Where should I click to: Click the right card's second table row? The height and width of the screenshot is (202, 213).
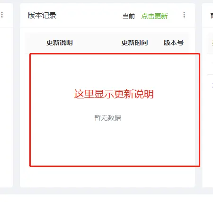click(210, 85)
